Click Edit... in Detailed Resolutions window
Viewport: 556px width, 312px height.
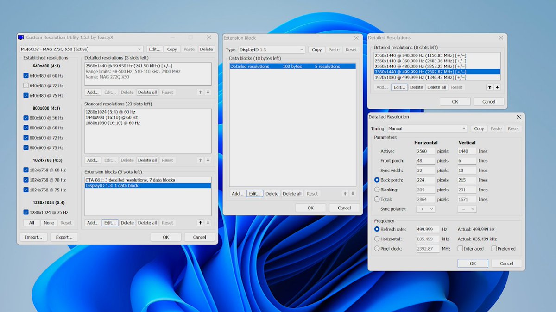[399, 87]
